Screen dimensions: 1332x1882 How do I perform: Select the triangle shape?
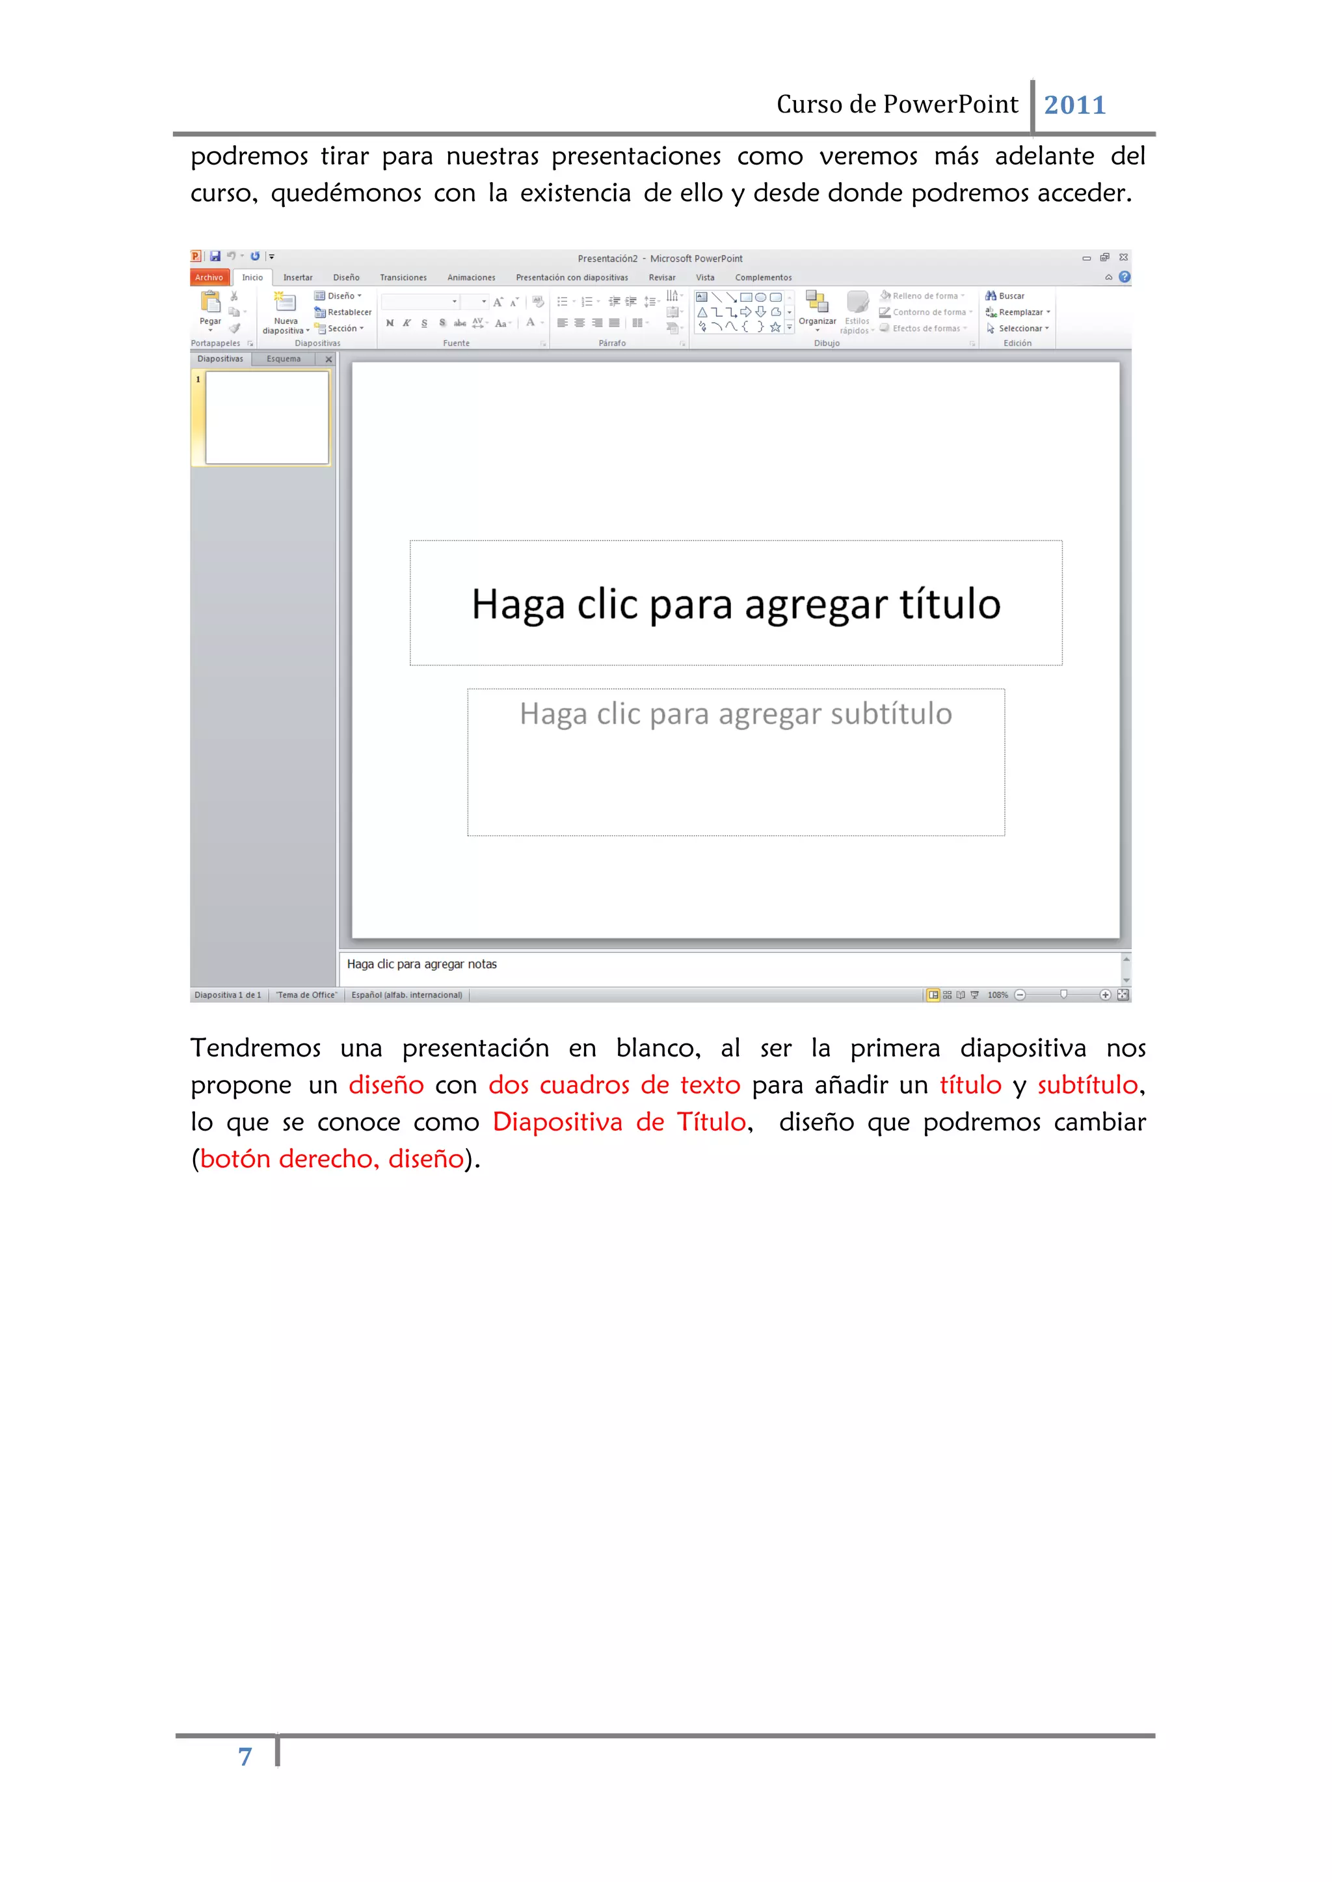[702, 312]
